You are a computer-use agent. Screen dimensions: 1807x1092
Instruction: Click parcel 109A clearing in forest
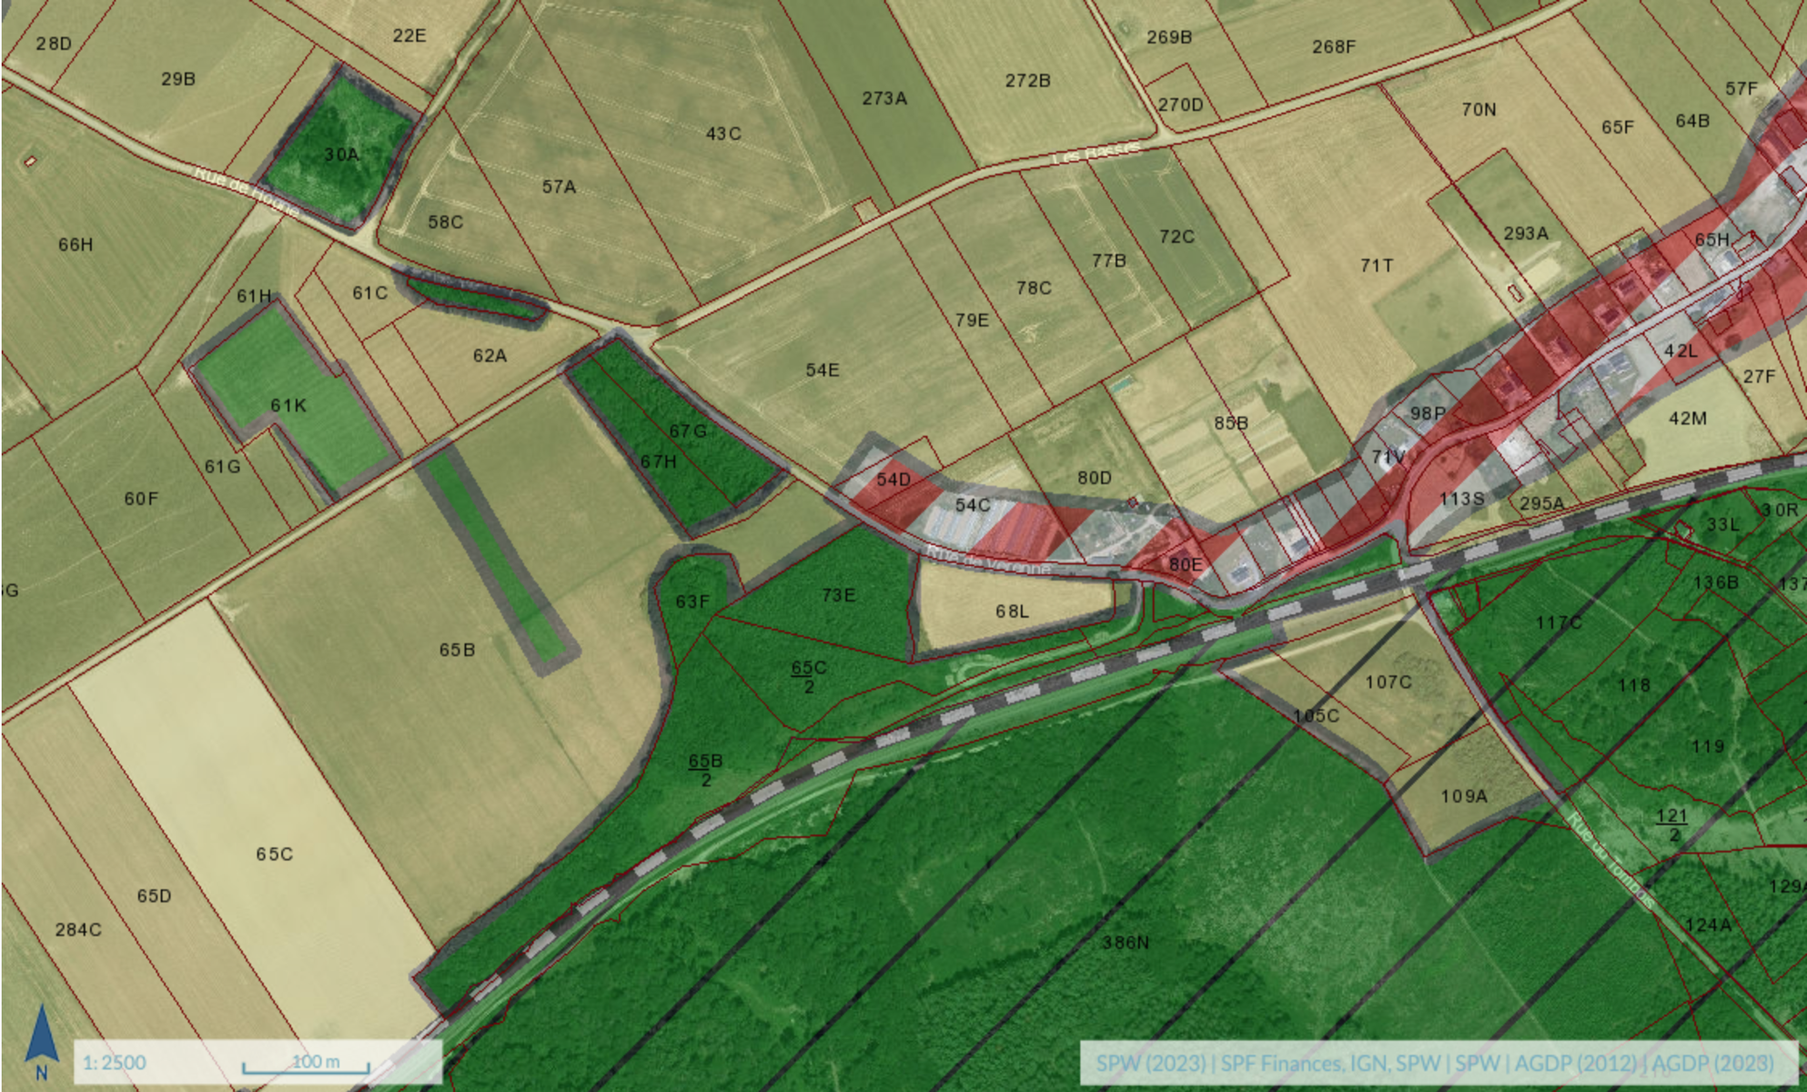coord(1463,796)
